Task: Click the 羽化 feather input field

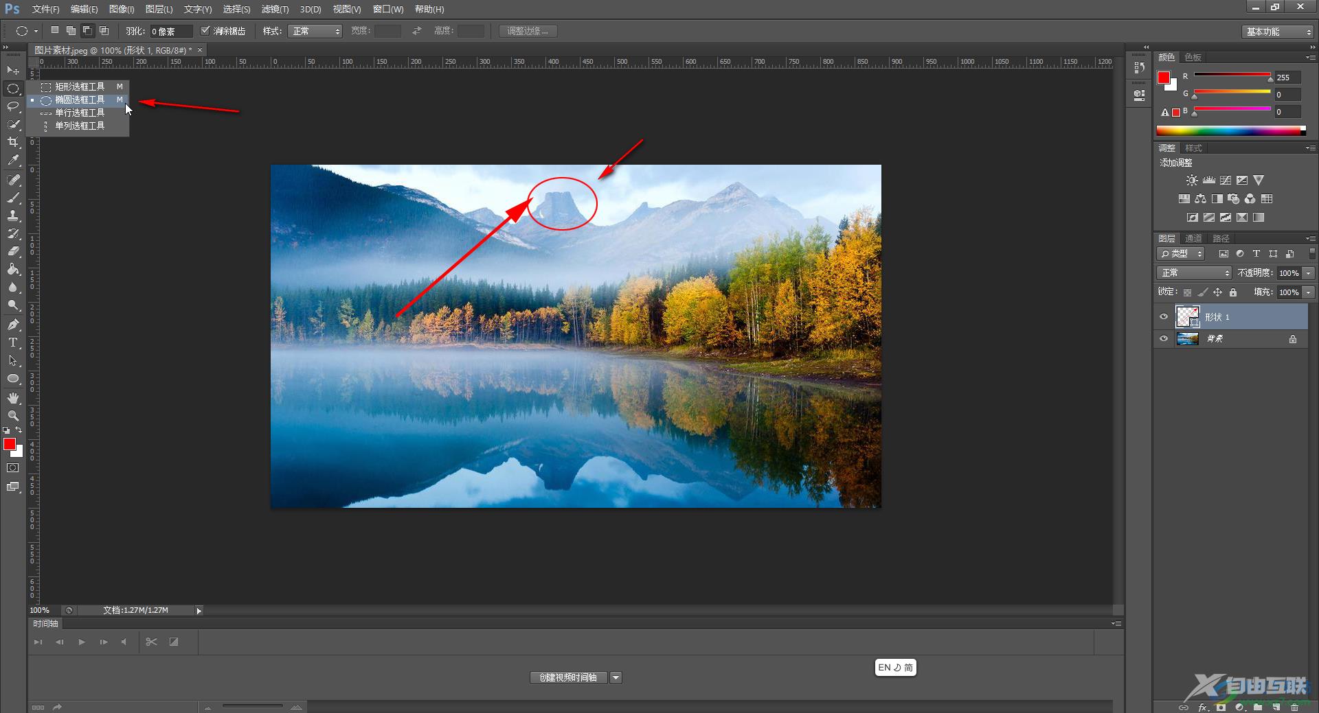Action: tap(170, 31)
